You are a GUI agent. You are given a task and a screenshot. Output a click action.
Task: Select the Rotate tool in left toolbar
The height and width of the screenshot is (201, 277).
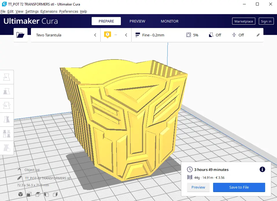tap(7, 105)
